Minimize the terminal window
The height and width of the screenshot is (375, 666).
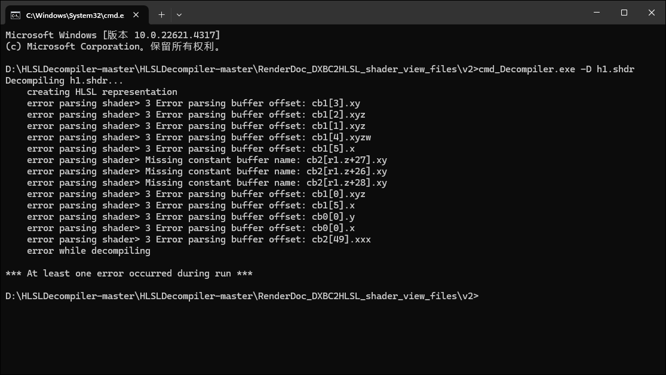click(x=597, y=13)
